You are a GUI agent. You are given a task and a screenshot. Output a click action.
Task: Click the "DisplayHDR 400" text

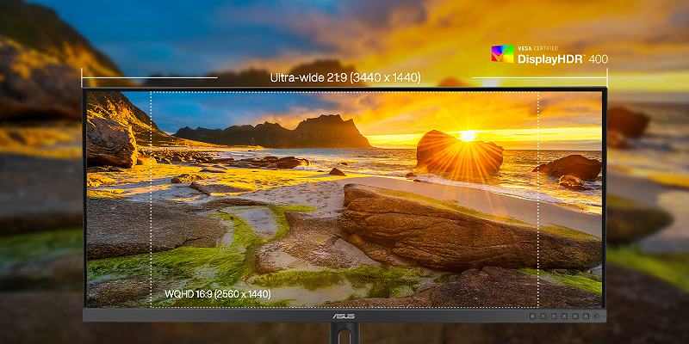pos(563,58)
